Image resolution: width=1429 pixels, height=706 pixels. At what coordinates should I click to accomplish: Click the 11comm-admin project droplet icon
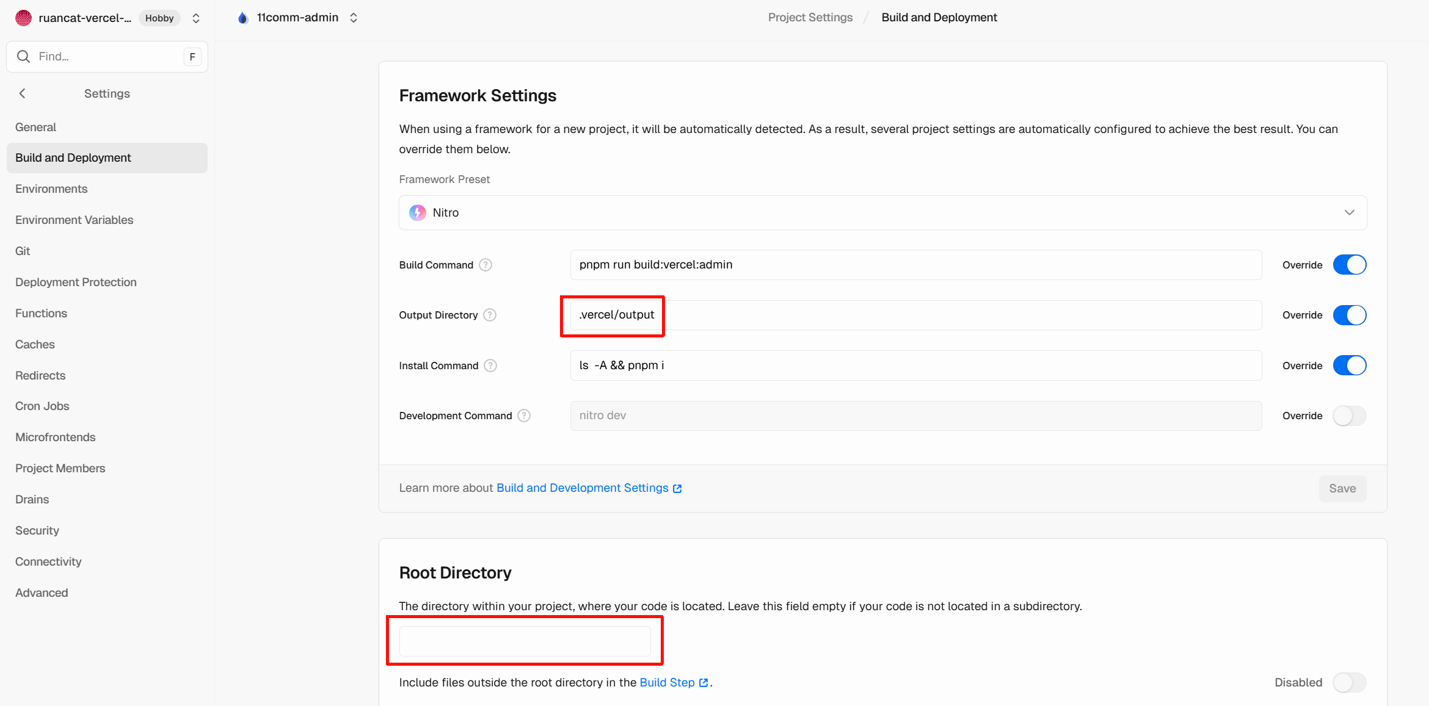(243, 18)
